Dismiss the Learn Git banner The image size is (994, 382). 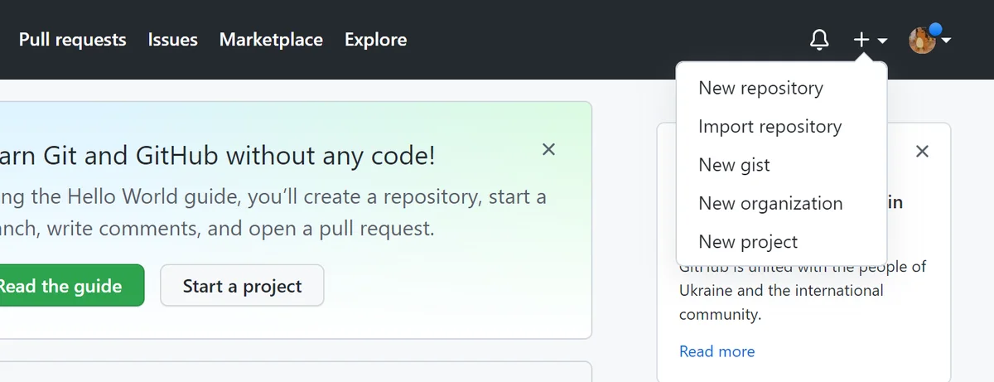548,149
